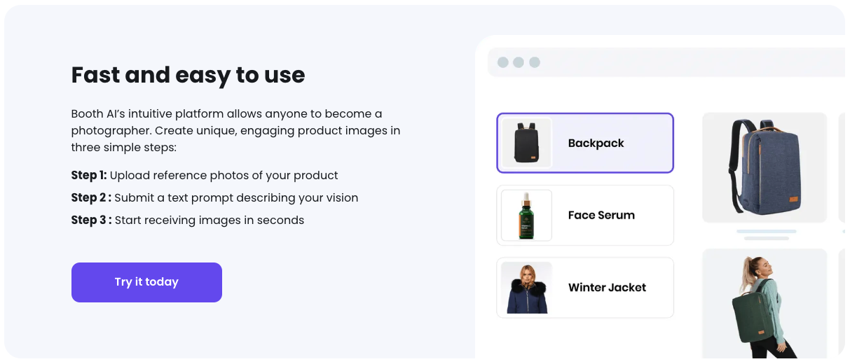Click the Fast and easy to use heading

(188, 75)
